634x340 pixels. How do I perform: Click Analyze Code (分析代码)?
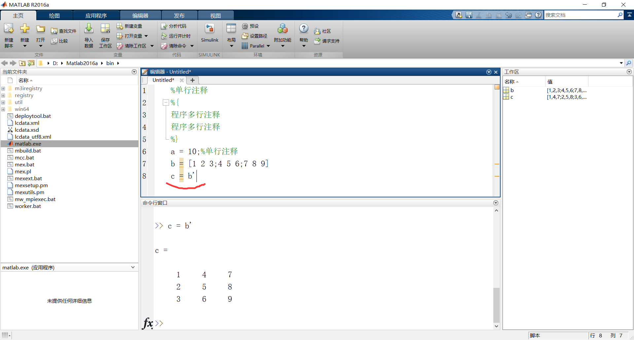tap(174, 26)
